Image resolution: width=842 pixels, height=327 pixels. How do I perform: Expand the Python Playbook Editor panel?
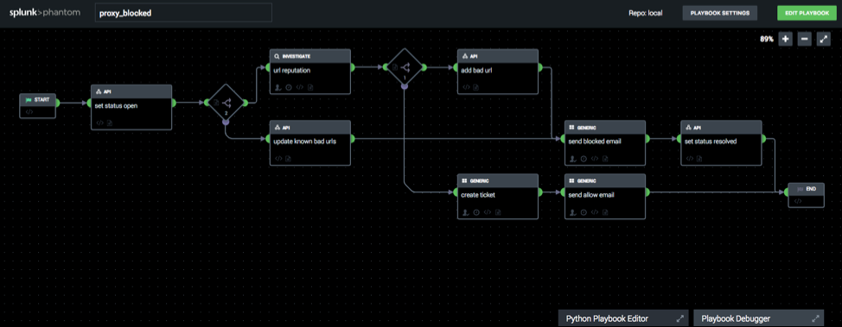point(680,318)
